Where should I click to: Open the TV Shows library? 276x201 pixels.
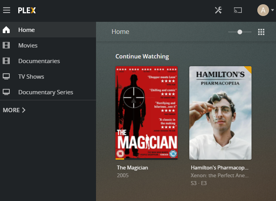pos(48,76)
